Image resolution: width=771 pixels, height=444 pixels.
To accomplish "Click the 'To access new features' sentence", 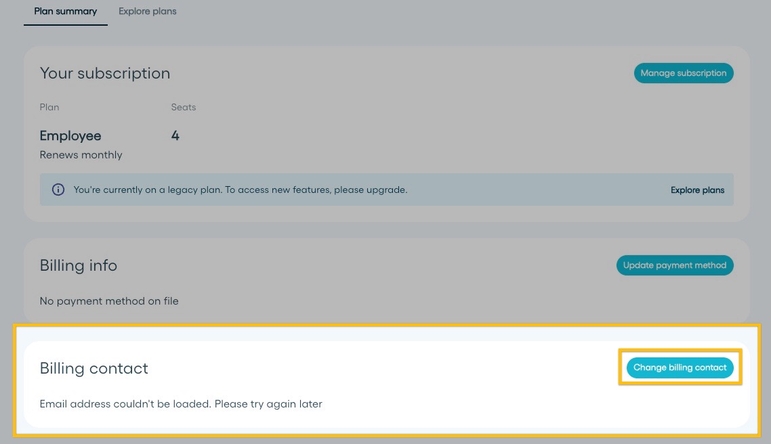I will point(316,190).
